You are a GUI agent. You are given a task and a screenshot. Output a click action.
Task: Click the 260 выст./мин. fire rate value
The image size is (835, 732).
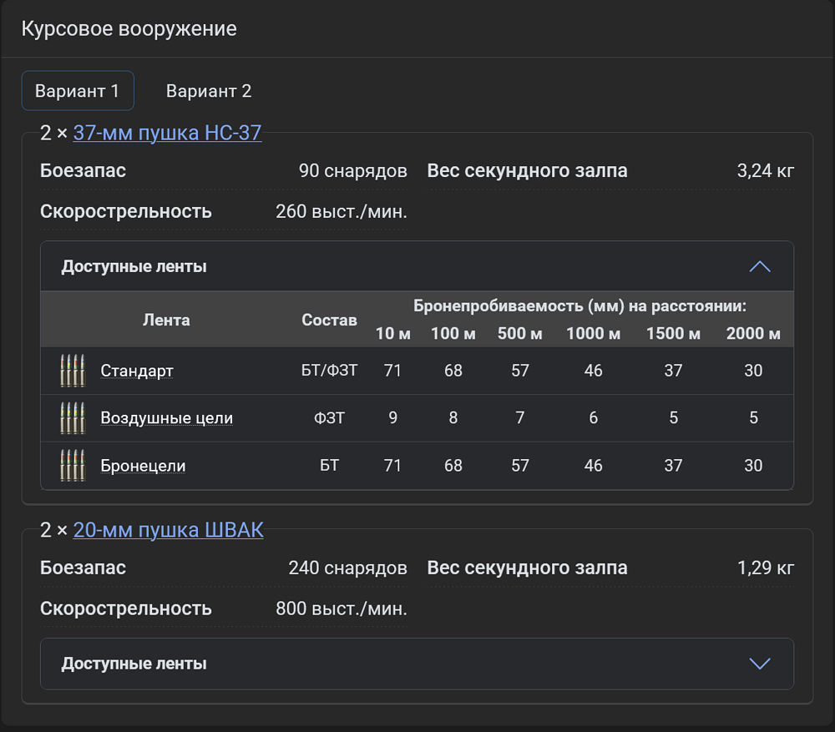point(342,212)
